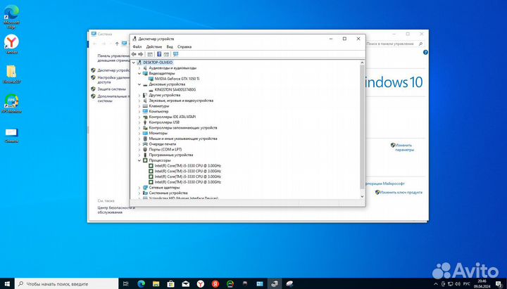
Task: Open the Yandex desktop shortcut
Action: (x=11, y=44)
